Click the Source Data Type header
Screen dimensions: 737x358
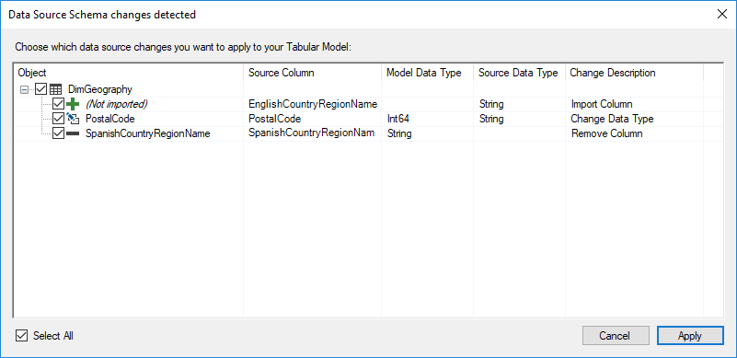519,73
